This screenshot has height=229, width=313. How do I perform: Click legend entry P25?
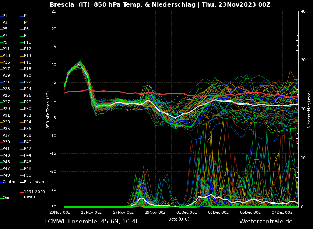(x=6, y=96)
